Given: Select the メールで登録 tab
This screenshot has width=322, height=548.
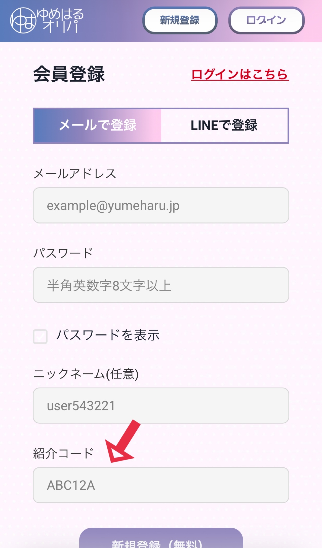Looking at the screenshot, I should 98,125.
